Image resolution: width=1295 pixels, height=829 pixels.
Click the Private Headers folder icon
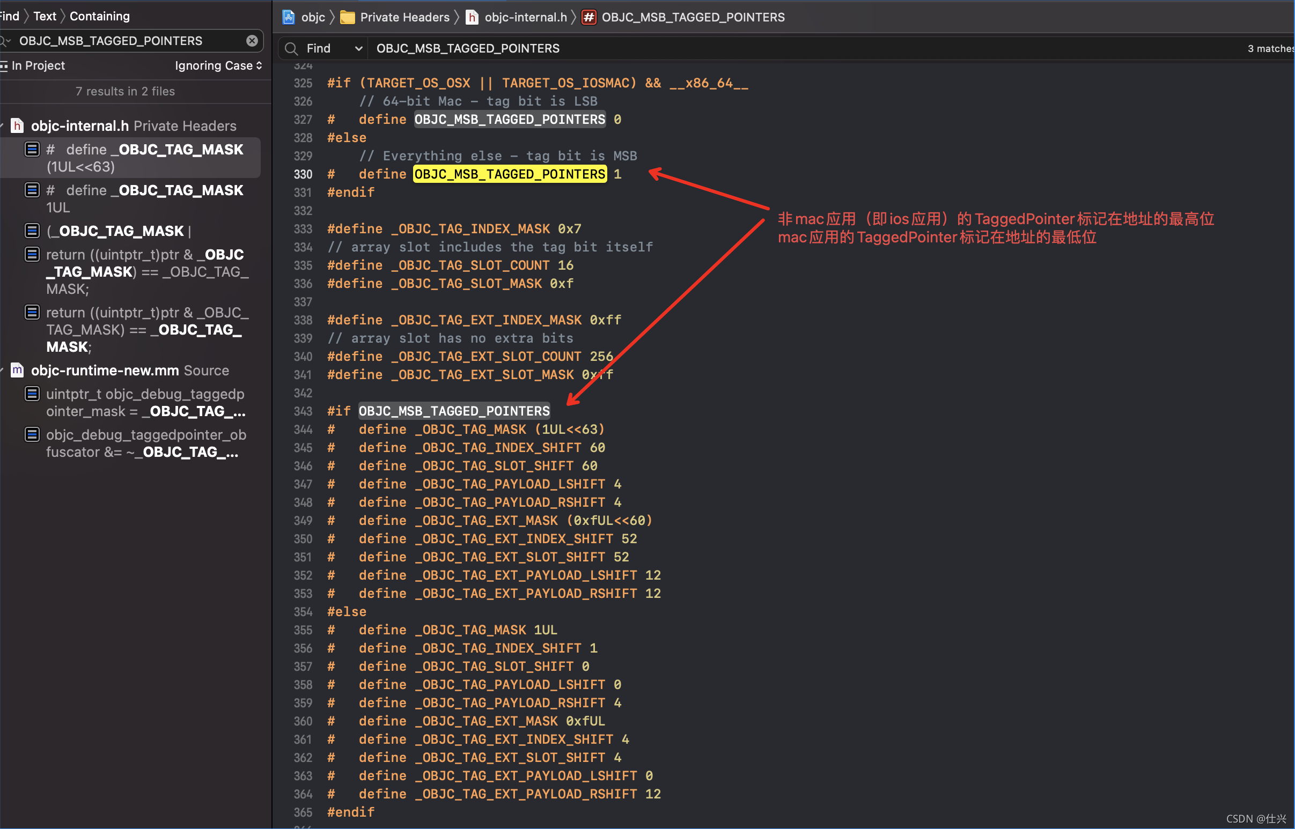pyautogui.click(x=348, y=17)
